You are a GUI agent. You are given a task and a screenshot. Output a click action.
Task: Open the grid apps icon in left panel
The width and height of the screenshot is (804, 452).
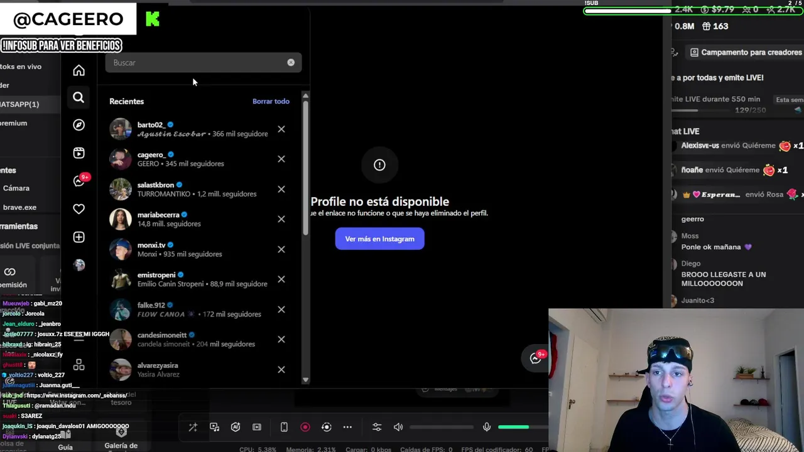pos(79,365)
